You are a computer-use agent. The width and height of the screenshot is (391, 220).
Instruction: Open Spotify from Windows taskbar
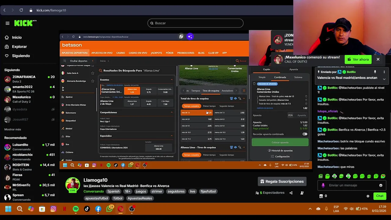(76, 209)
